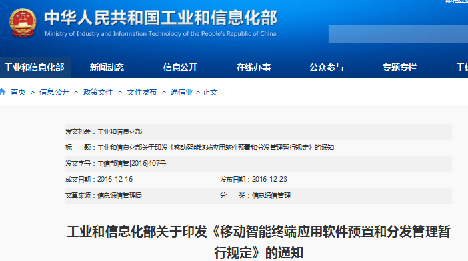
Task: Open the 工业和信息化部 nav tab
Action: tap(34, 67)
